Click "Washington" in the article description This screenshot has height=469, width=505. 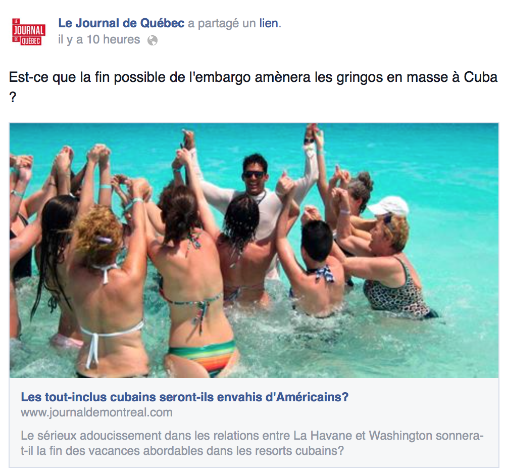pos(400,436)
